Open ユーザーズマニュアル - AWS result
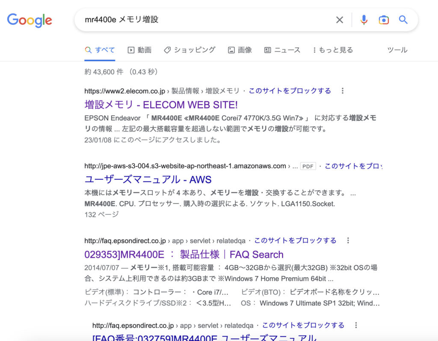Image resolution: width=438 pixels, height=341 pixels. [148, 180]
